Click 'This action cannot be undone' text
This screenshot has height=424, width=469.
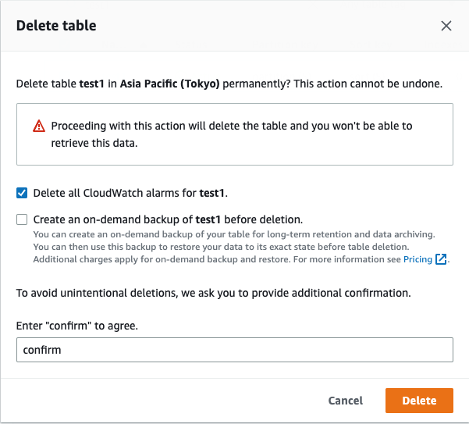pos(368,84)
